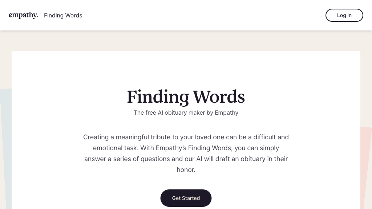
Task: Select the tagline about the free AI obituary maker
Action: (186, 112)
